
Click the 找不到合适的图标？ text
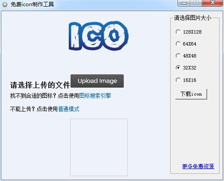point(33,95)
